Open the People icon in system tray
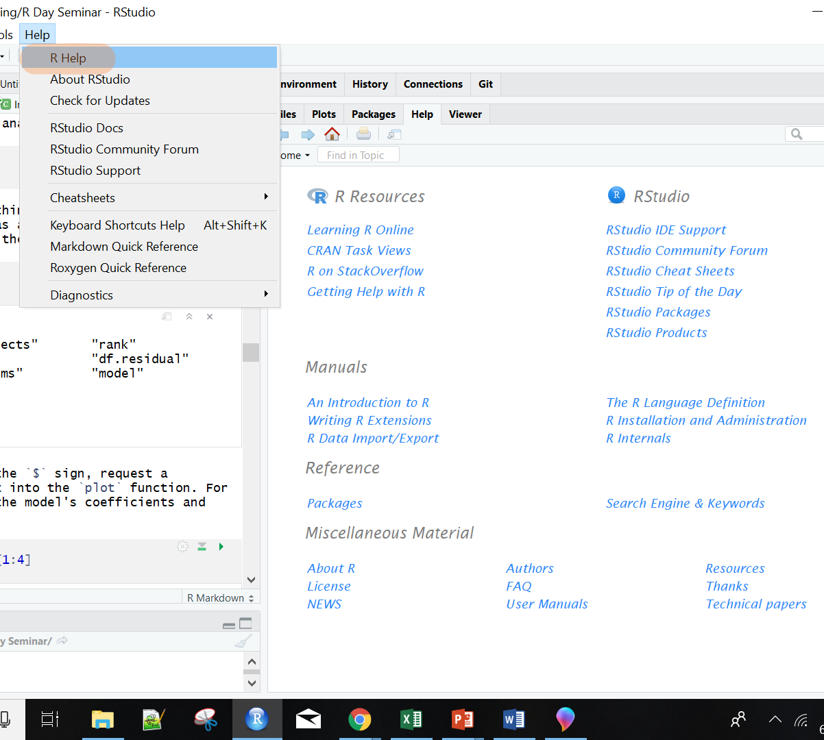This screenshot has height=740, width=824. point(738,719)
